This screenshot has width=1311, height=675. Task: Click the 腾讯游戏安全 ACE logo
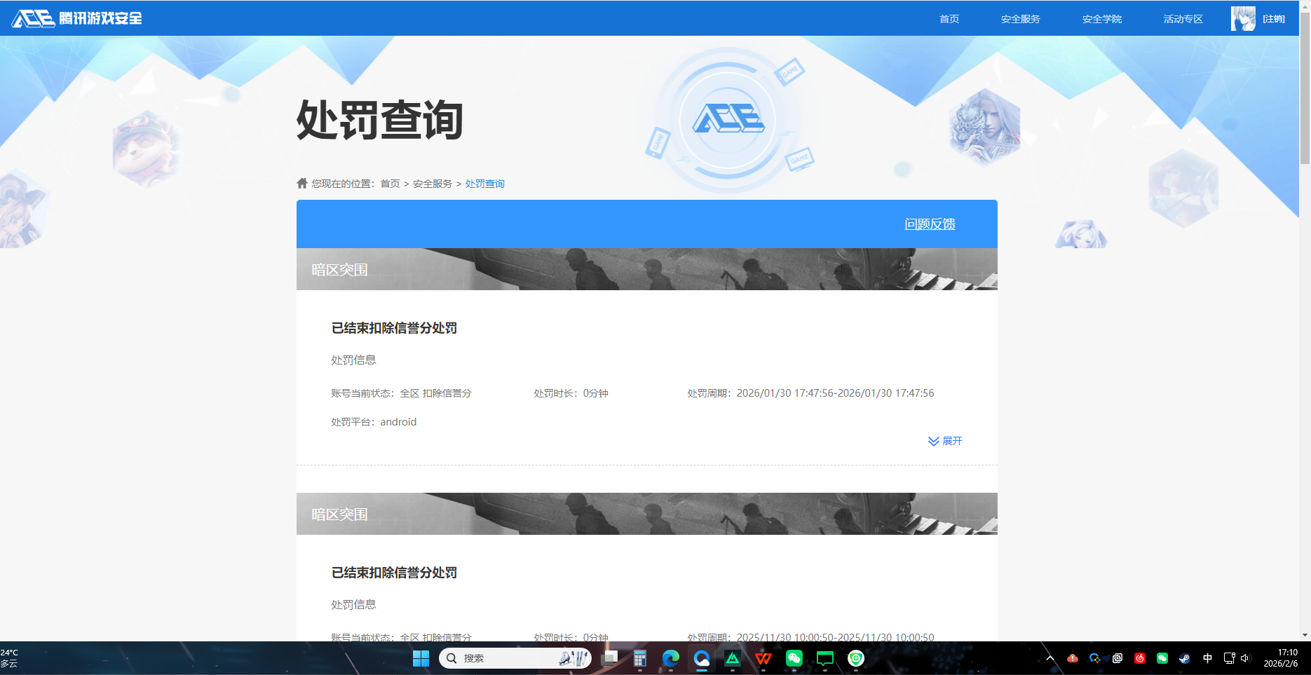(77, 19)
